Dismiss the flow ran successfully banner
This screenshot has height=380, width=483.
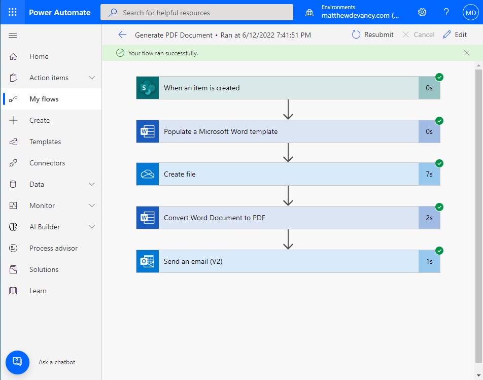(467, 53)
